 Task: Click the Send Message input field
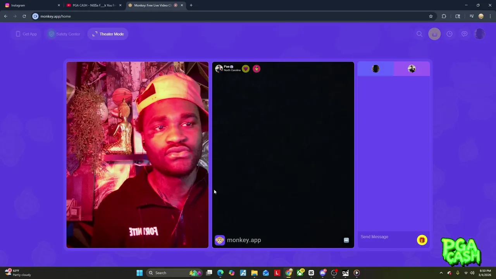coord(387,237)
